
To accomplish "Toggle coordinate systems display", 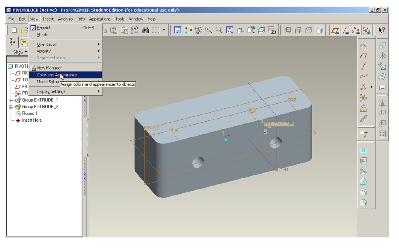I will pyautogui.click(x=366, y=30).
